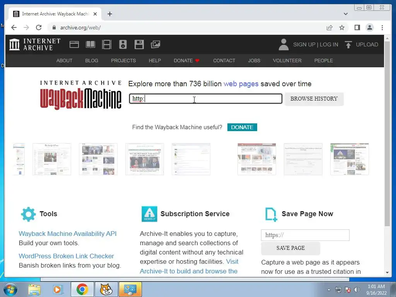The image size is (396, 297).
Task: Bookmark this page with star icon
Action: point(342,27)
